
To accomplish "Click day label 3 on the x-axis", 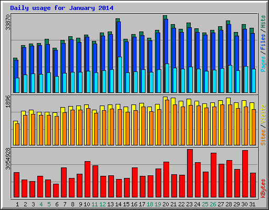I will tap(33, 204).
